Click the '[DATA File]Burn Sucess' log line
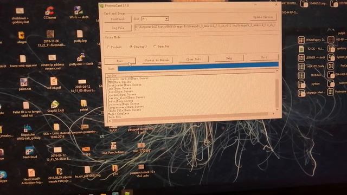This screenshot has width=347, height=195. [x=124, y=110]
